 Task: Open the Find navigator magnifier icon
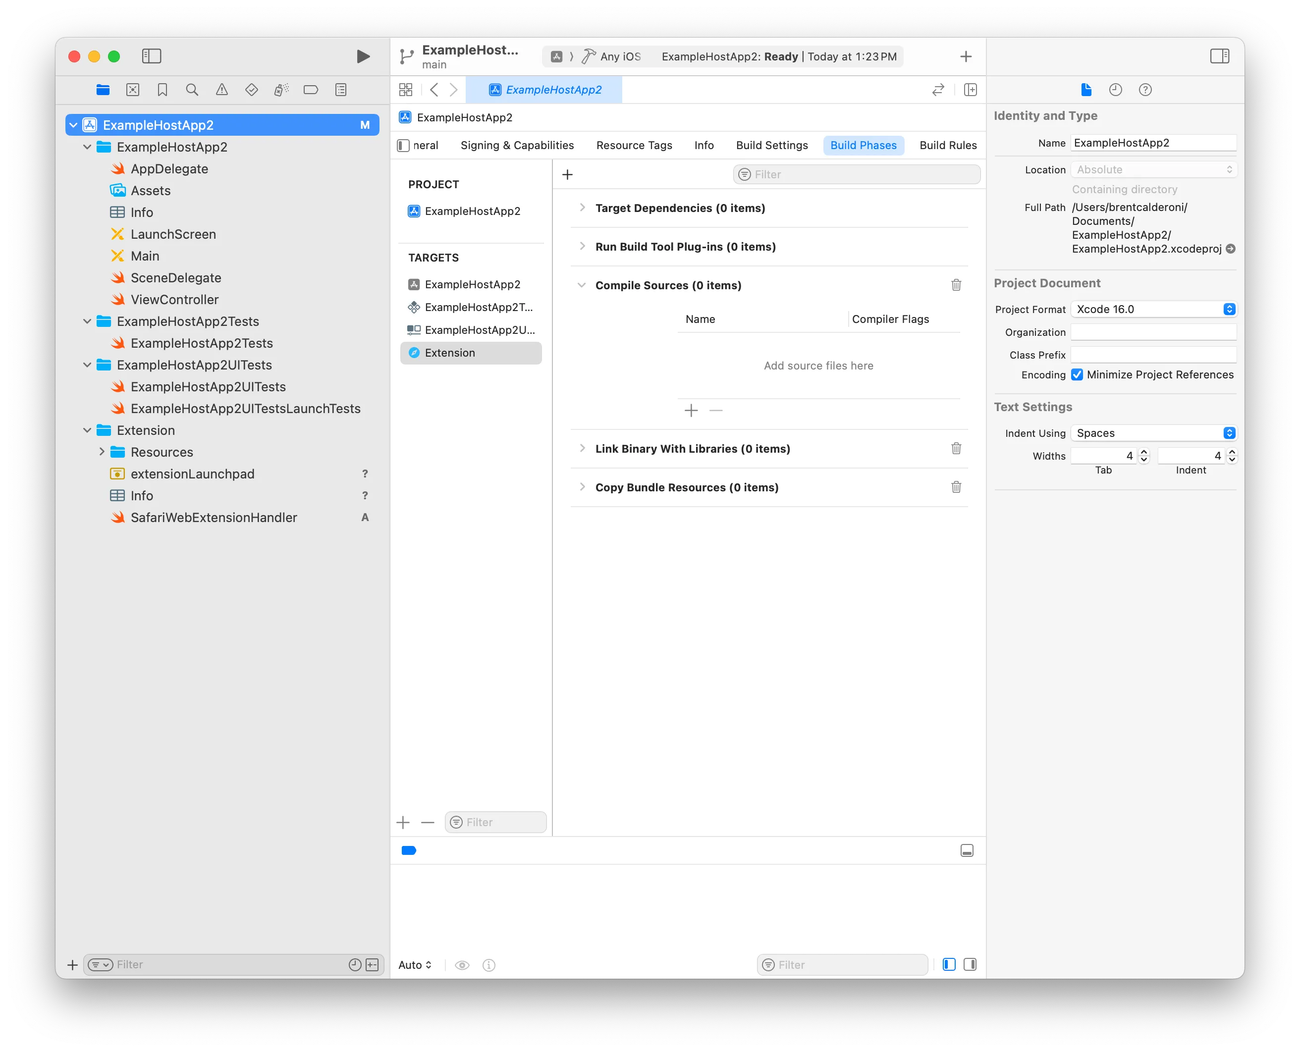coord(192,90)
